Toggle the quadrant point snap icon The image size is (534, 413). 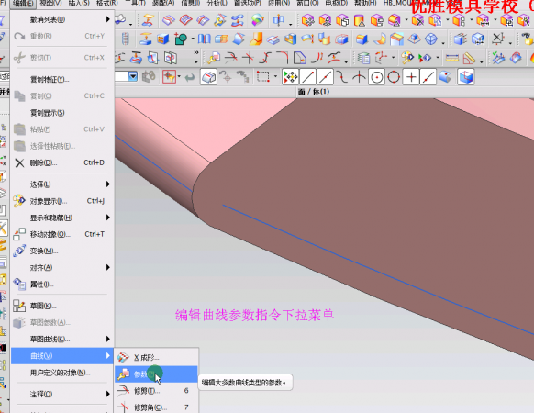click(394, 77)
